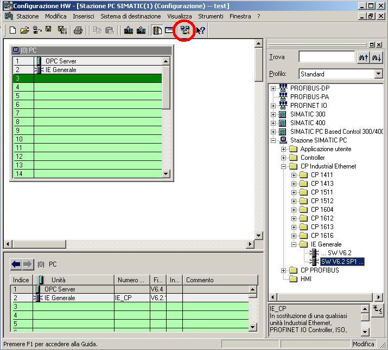Screen dimensions: 388x350
Task: Click the Trova search input field
Action: pos(327,57)
